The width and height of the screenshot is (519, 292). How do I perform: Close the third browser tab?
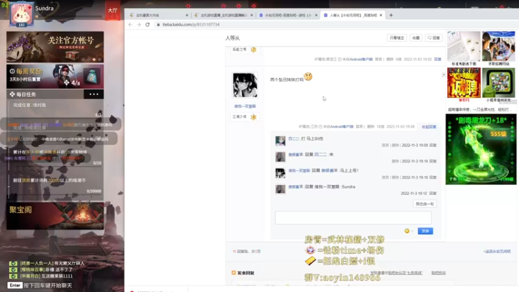(x=316, y=15)
